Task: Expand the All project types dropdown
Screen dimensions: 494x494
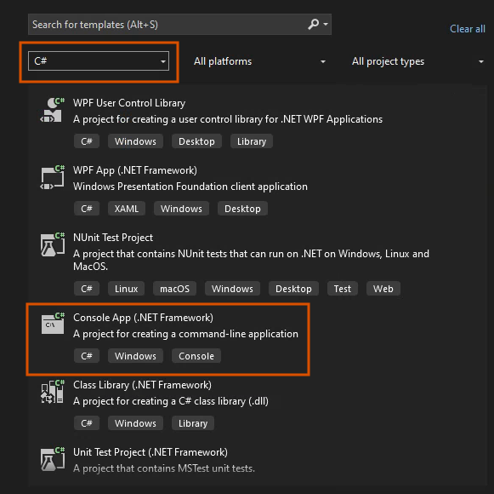Action: click(x=417, y=61)
